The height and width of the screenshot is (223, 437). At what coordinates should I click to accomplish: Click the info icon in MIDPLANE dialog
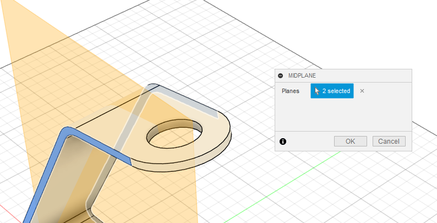[x=283, y=142]
